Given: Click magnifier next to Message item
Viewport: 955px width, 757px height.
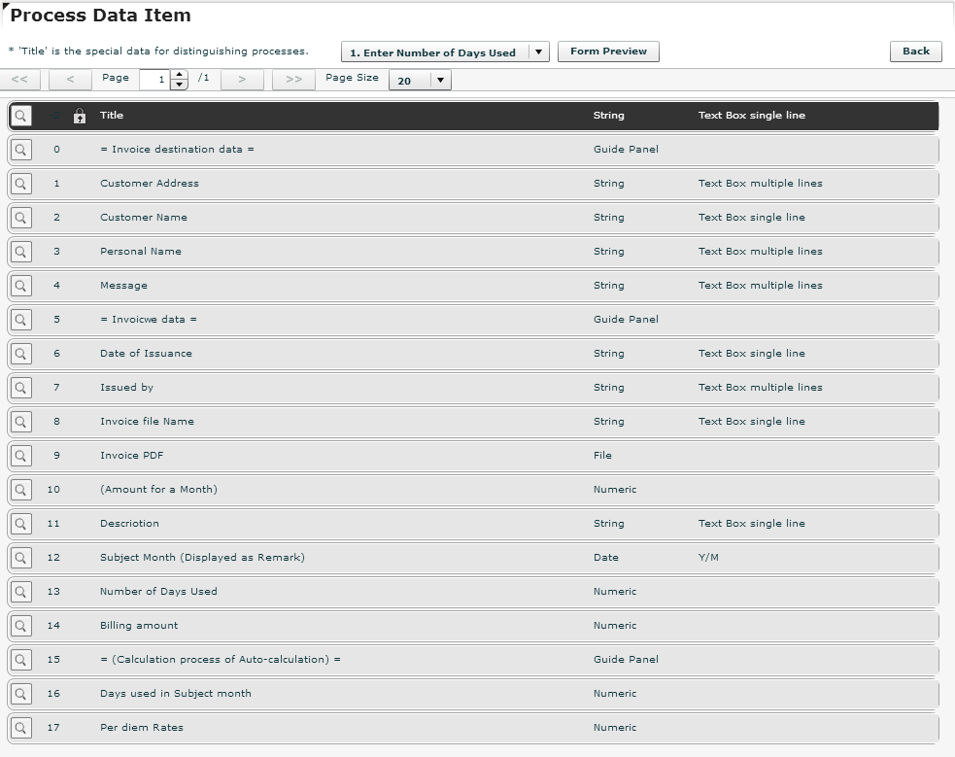Looking at the screenshot, I should tap(20, 286).
